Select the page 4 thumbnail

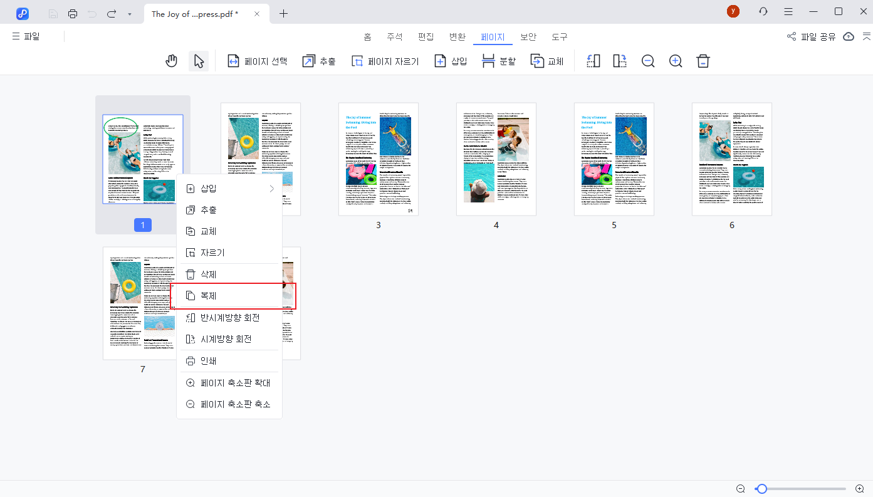point(496,159)
